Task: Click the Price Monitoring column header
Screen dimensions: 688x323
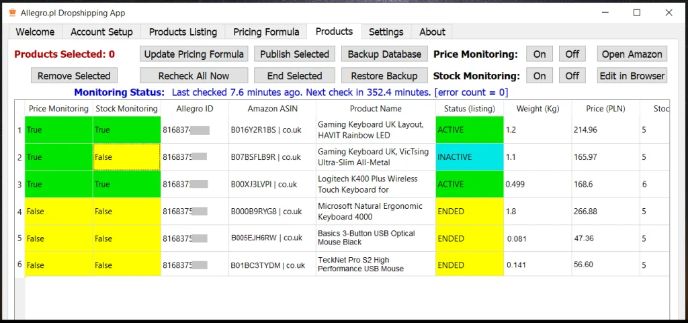Action: [x=59, y=108]
